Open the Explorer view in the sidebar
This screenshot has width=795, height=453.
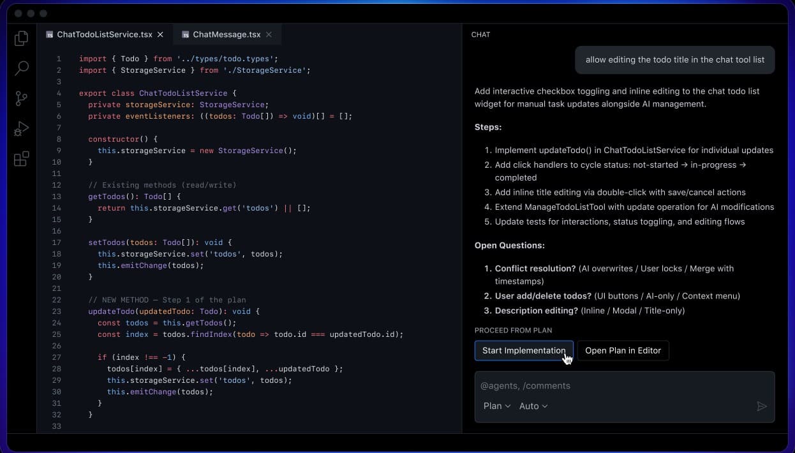tap(21, 38)
